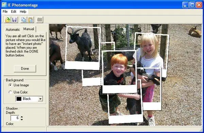This screenshot has width=204, height=133.
Task: Click the greyed-out icon at the toolbar's end
Action: [x=40, y=20]
